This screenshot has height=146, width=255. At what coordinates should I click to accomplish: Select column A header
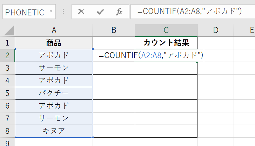[x=54, y=30]
